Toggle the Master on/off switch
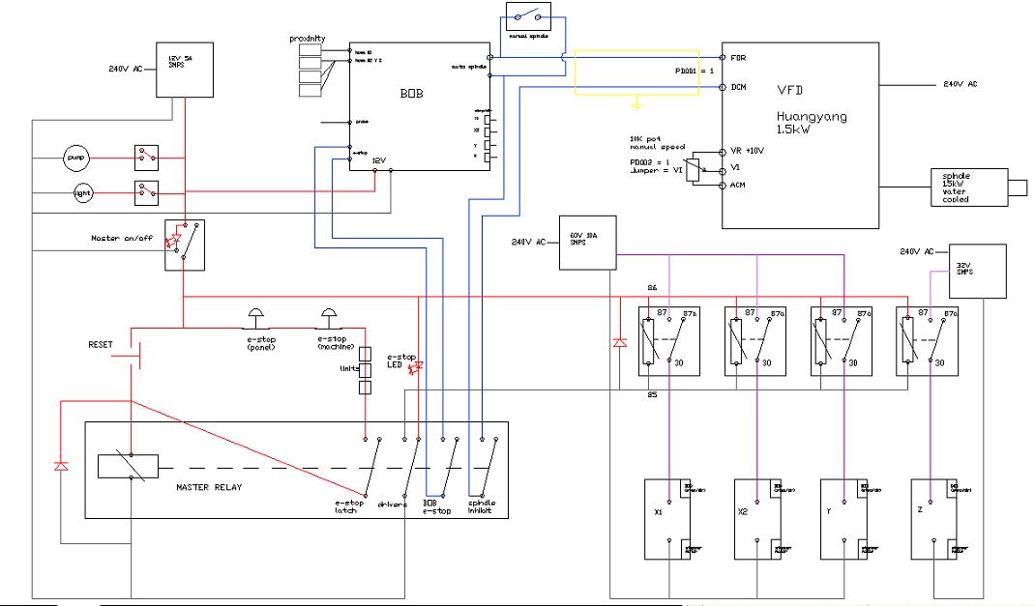This screenshot has height=606, width=1035. (184, 243)
